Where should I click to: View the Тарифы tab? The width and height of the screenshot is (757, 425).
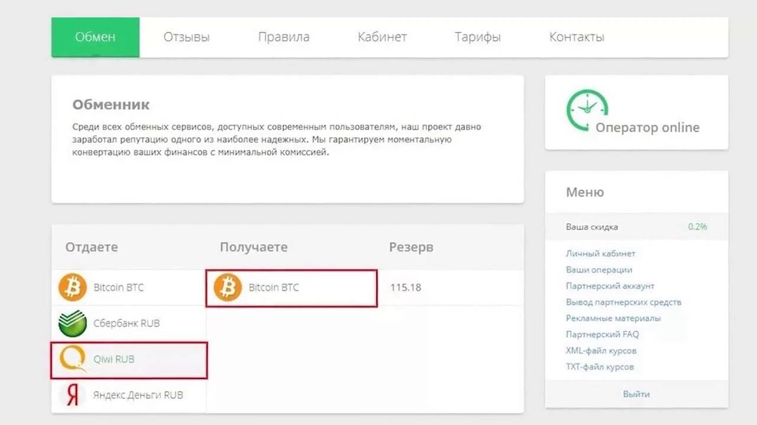(478, 37)
